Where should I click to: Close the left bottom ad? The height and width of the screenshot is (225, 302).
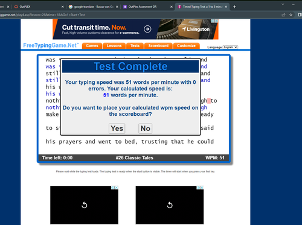point(117,188)
